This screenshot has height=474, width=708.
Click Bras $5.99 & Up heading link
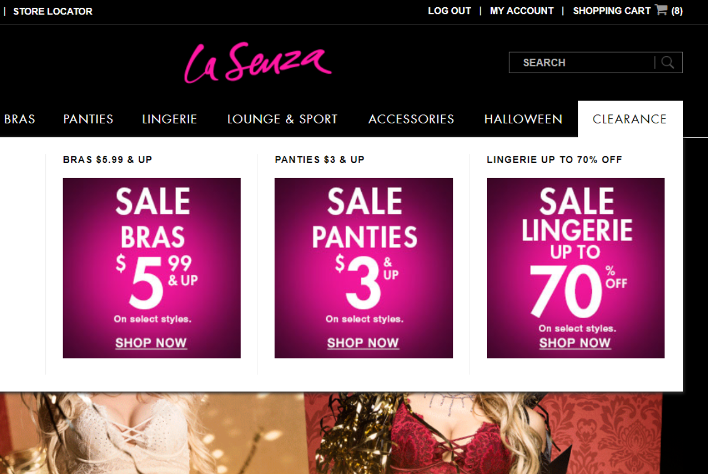108,160
